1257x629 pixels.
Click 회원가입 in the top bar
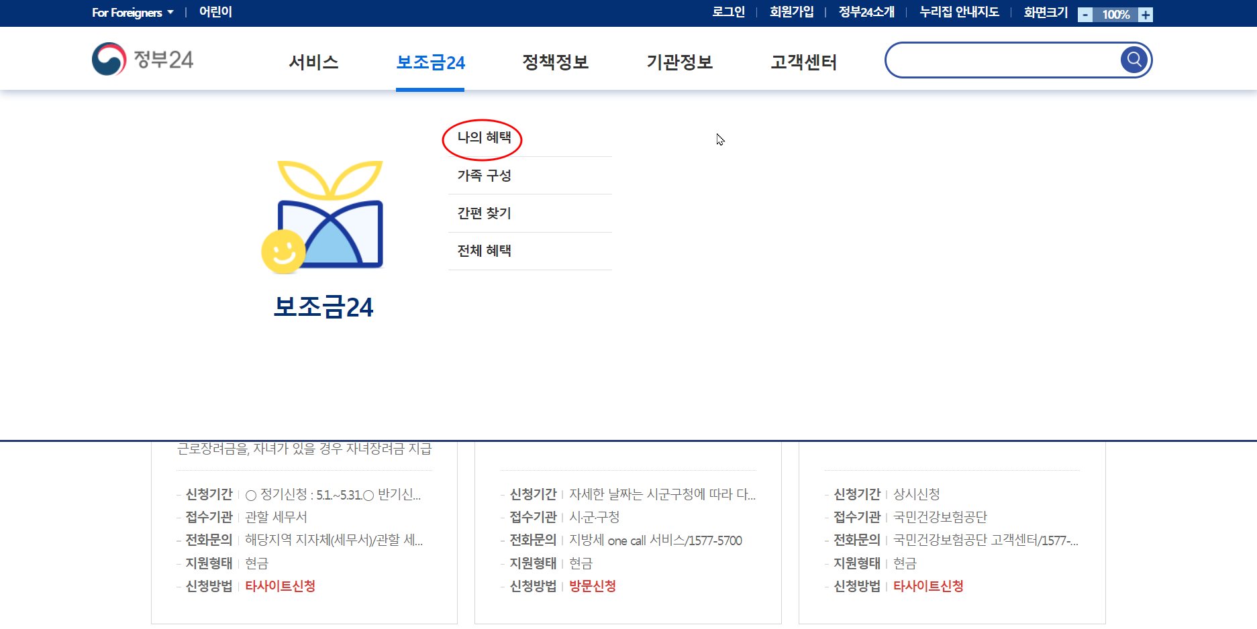[791, 12]
